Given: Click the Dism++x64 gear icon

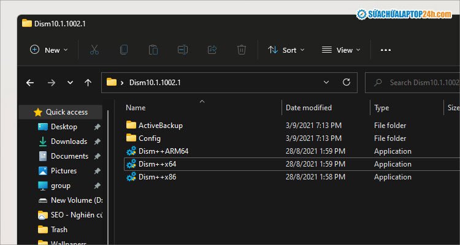Looking at the screenshot, I should [x=131, y=164].
